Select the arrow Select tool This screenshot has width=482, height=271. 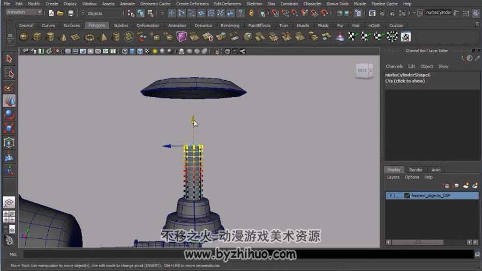click(9, 59)
